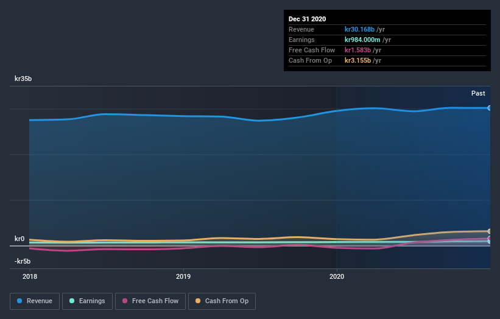Click the kr0 y-axis label
500x319 pixels.
point(19,239)
